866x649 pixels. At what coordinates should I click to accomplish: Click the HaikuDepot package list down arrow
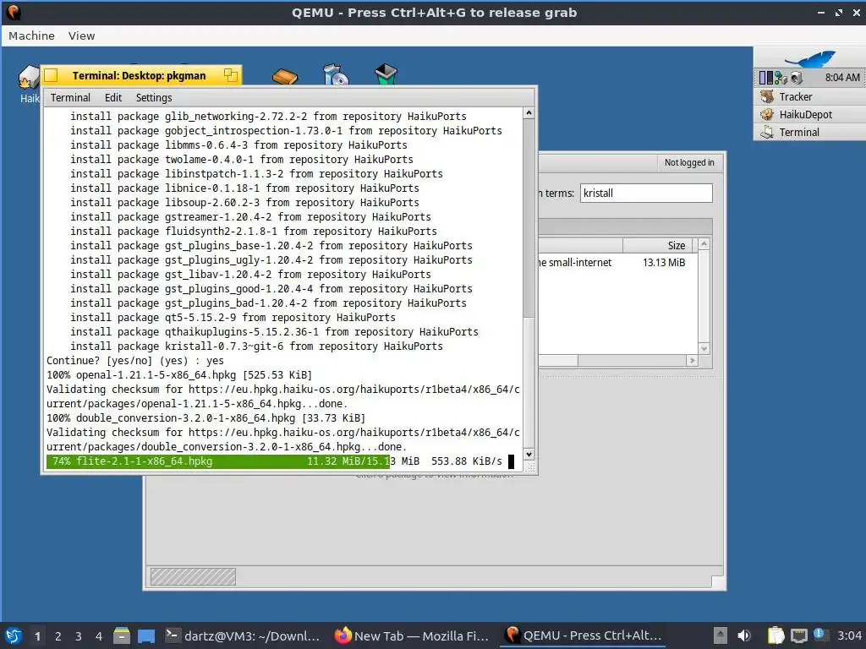coord(704,348)
